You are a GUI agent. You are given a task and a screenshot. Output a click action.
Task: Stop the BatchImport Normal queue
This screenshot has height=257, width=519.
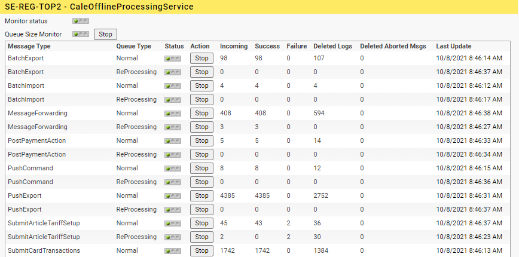click(x=202, y=85)
